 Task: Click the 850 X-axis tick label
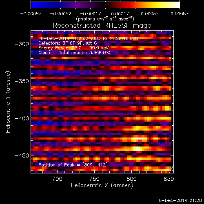click(169, 179)
